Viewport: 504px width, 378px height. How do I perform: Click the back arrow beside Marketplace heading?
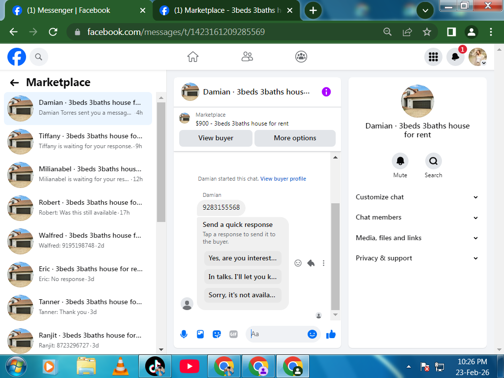14,83
